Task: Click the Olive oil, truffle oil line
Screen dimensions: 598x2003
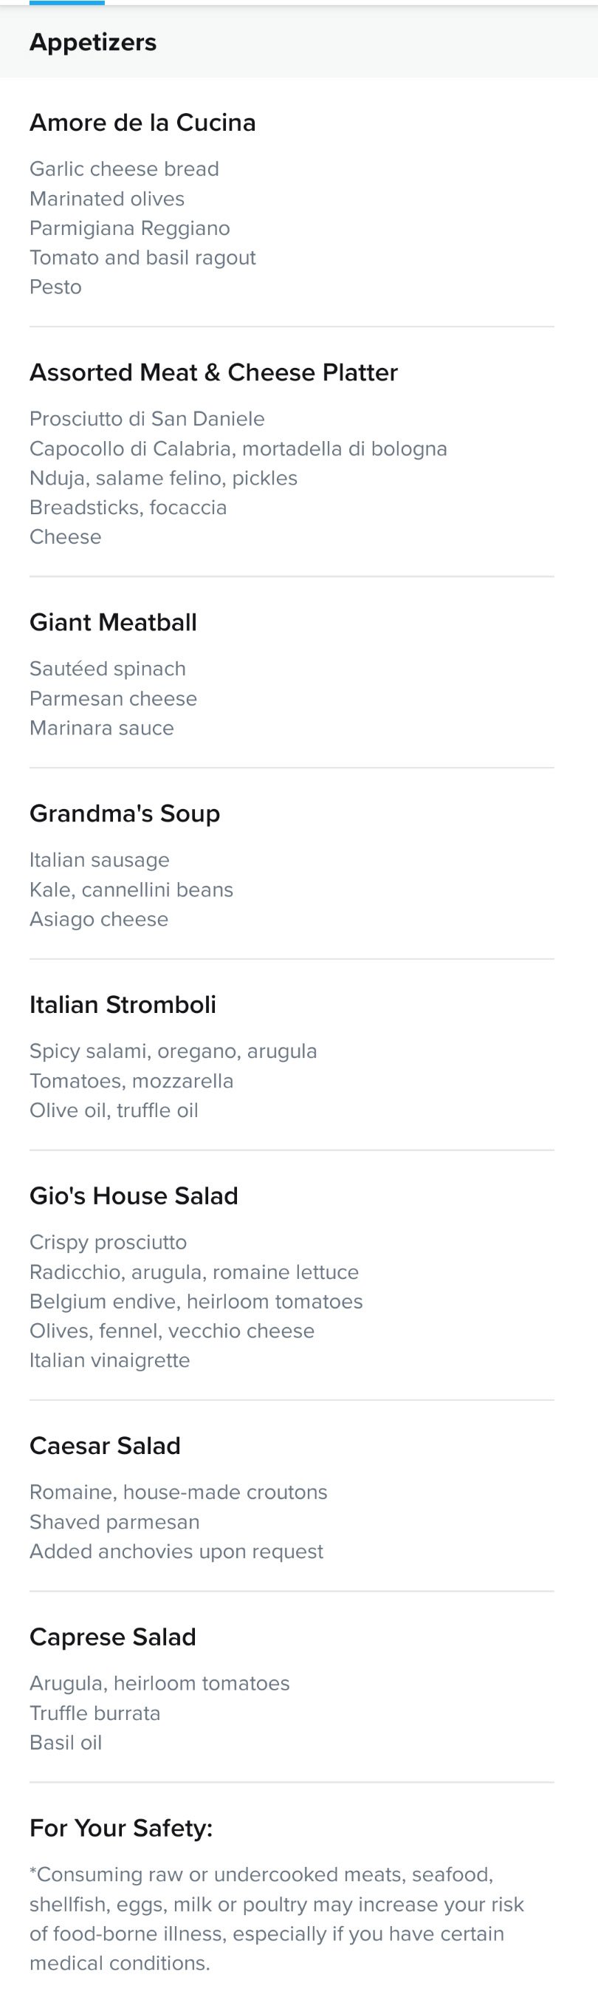Action: 114,1110
